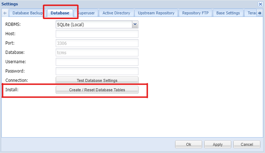Dismiss the dialog with Cancel button
Viewport: 265px width, 153px height.
coord(247,144)
